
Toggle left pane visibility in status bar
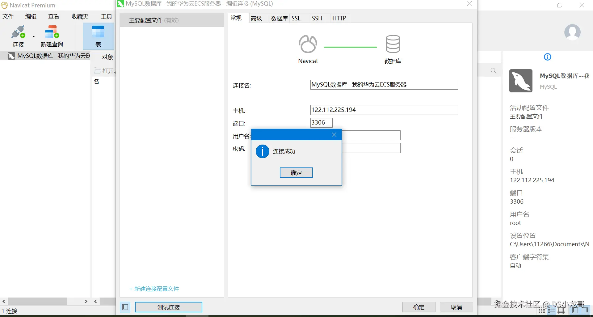(575, 310)
